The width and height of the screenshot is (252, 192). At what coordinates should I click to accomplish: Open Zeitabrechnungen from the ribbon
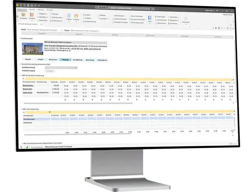[120, 19]
